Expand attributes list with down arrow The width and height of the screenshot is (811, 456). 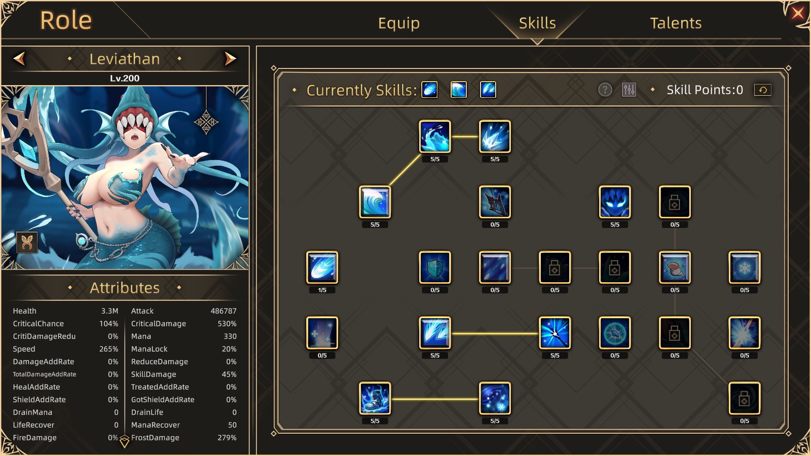125,442
